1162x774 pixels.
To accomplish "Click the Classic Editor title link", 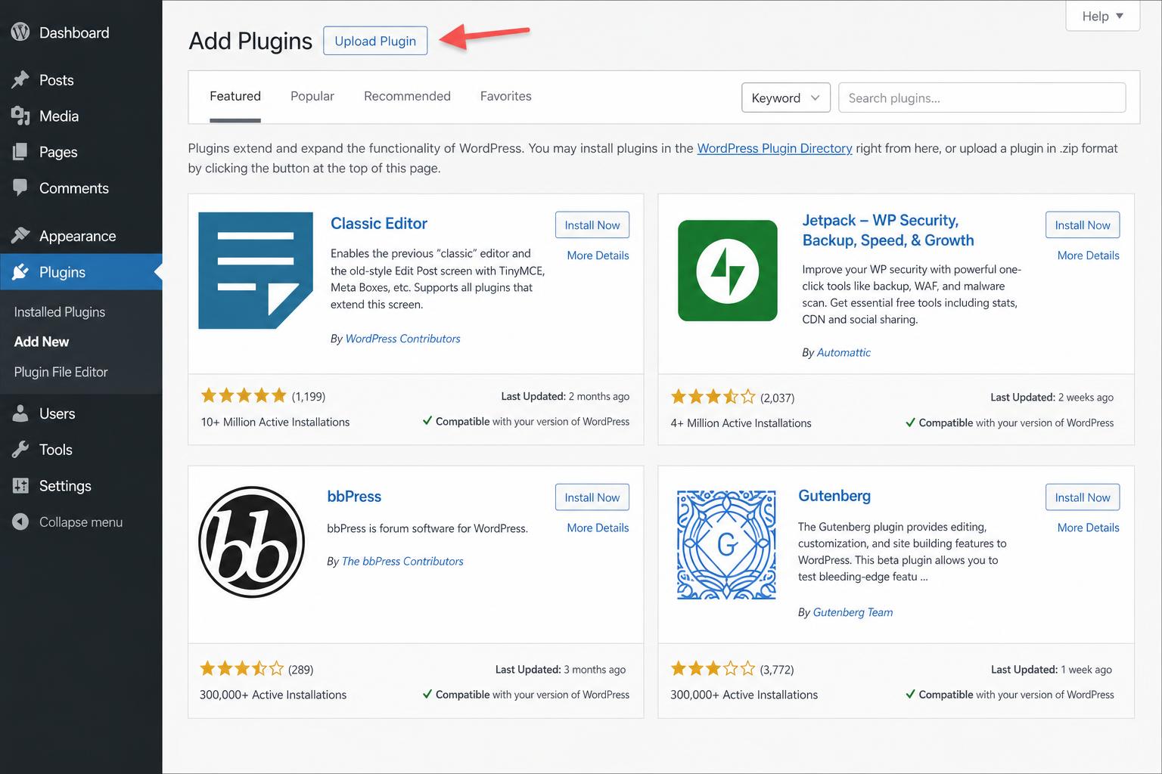I will click(379, 224).
